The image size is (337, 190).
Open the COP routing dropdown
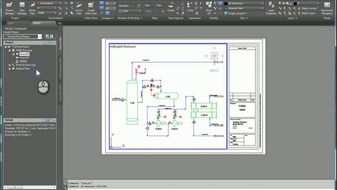coord(130,11)
